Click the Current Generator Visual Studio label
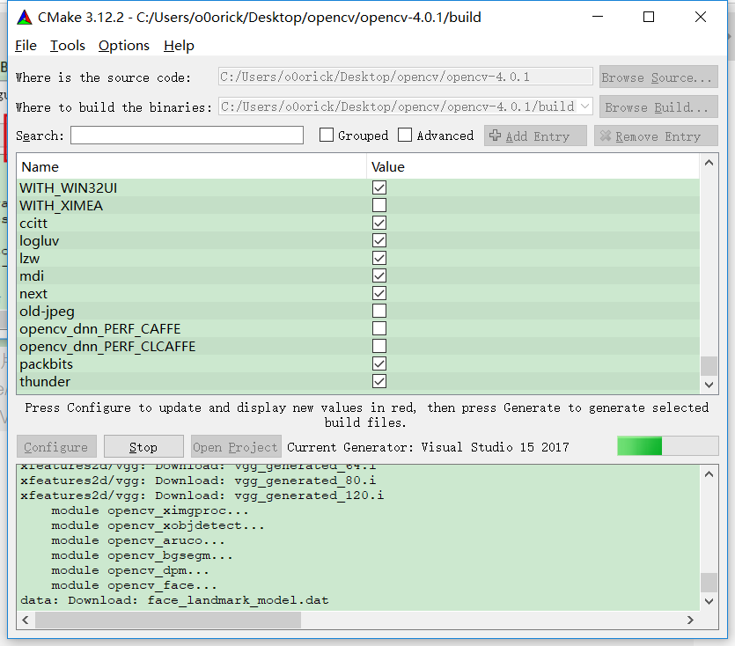This screenshot has width=735, height=646. tap(428, 447)
